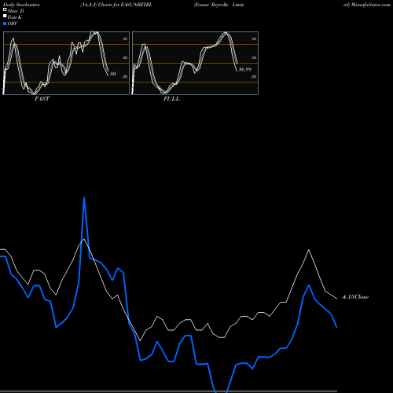Click the blue OBV legend swatch

(x=5, y=24)
